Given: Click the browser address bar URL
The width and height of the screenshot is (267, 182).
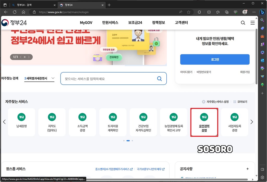Looking at the screenshot, I should (x=64, y=12).
